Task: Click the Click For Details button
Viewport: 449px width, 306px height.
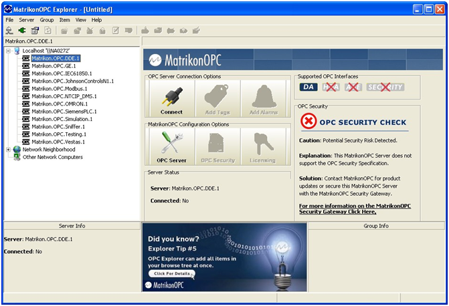Action: [172, 274]
